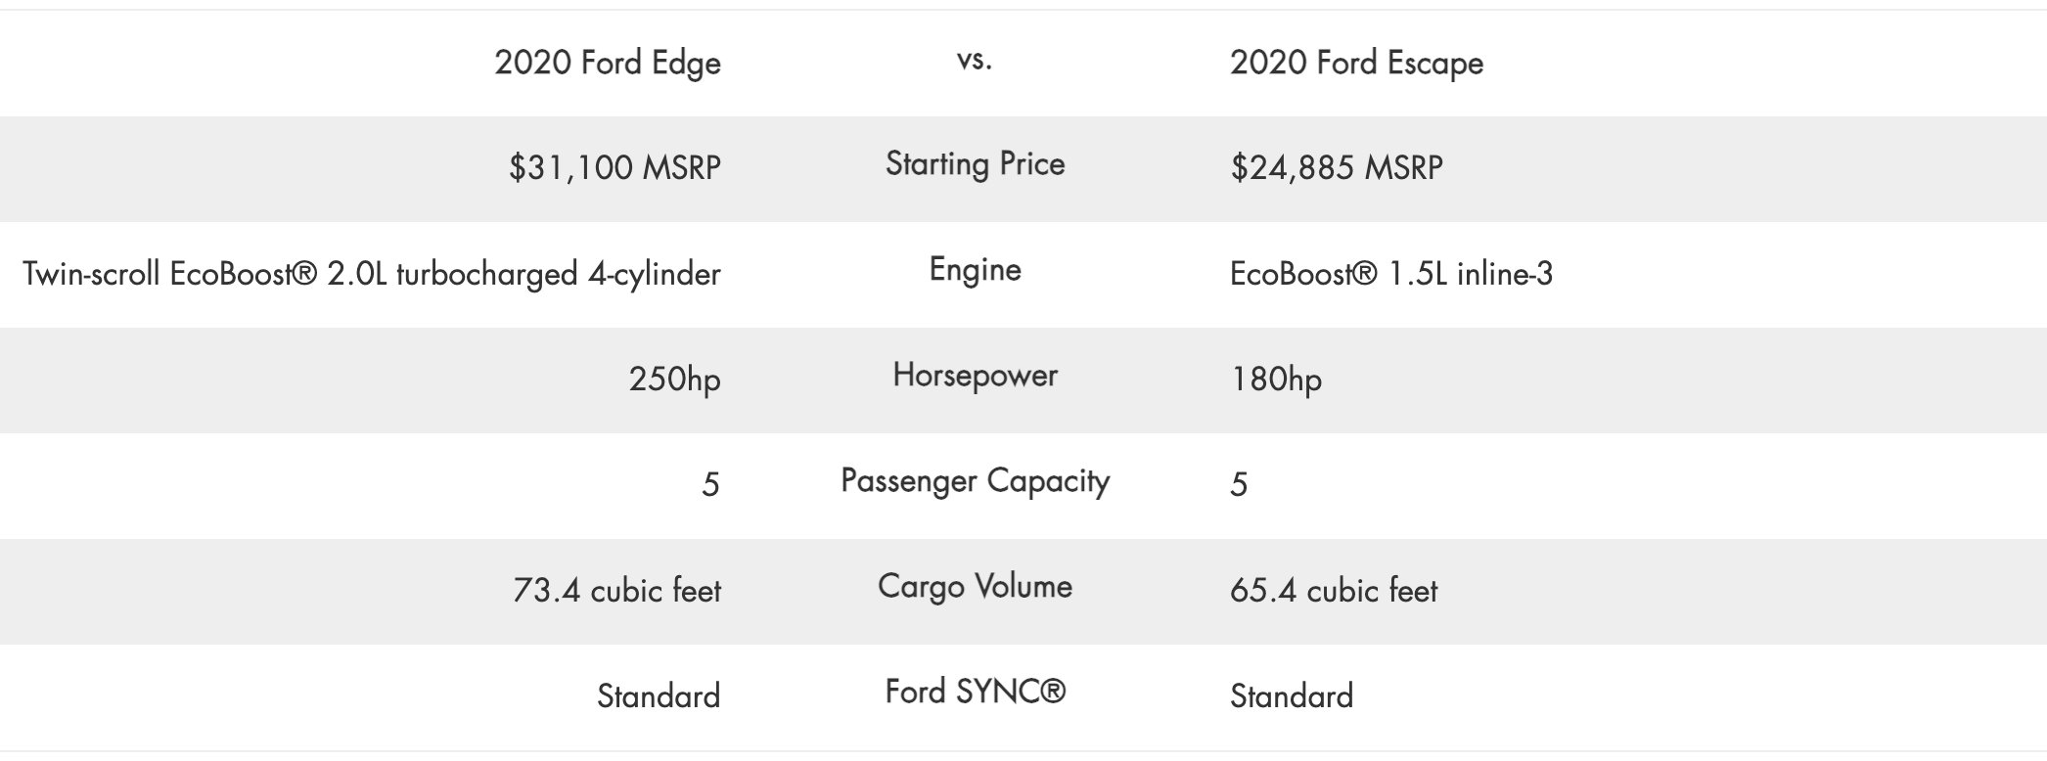Click the 65.4 cubic feet value
Image resolution: width=2047 pixels, height=761 pixels.
[x=1334, y=591]
